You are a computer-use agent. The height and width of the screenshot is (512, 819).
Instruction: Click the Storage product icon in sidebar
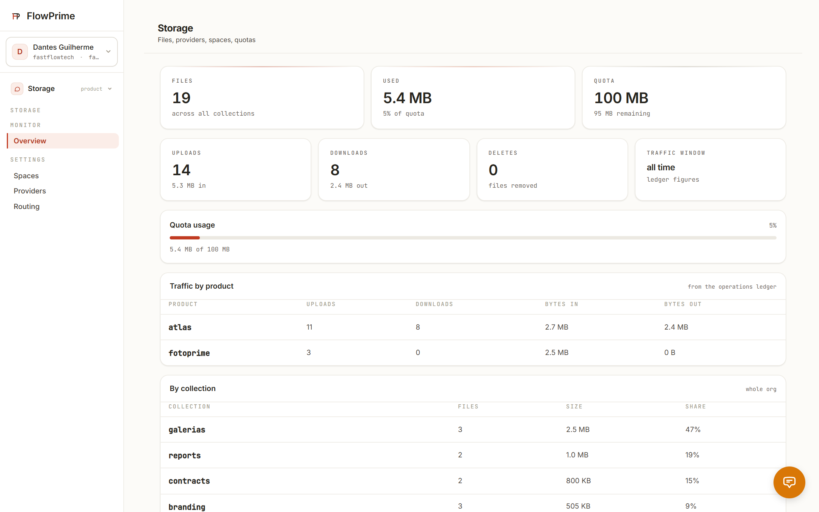pyautogui.click(x=17, y=89)
